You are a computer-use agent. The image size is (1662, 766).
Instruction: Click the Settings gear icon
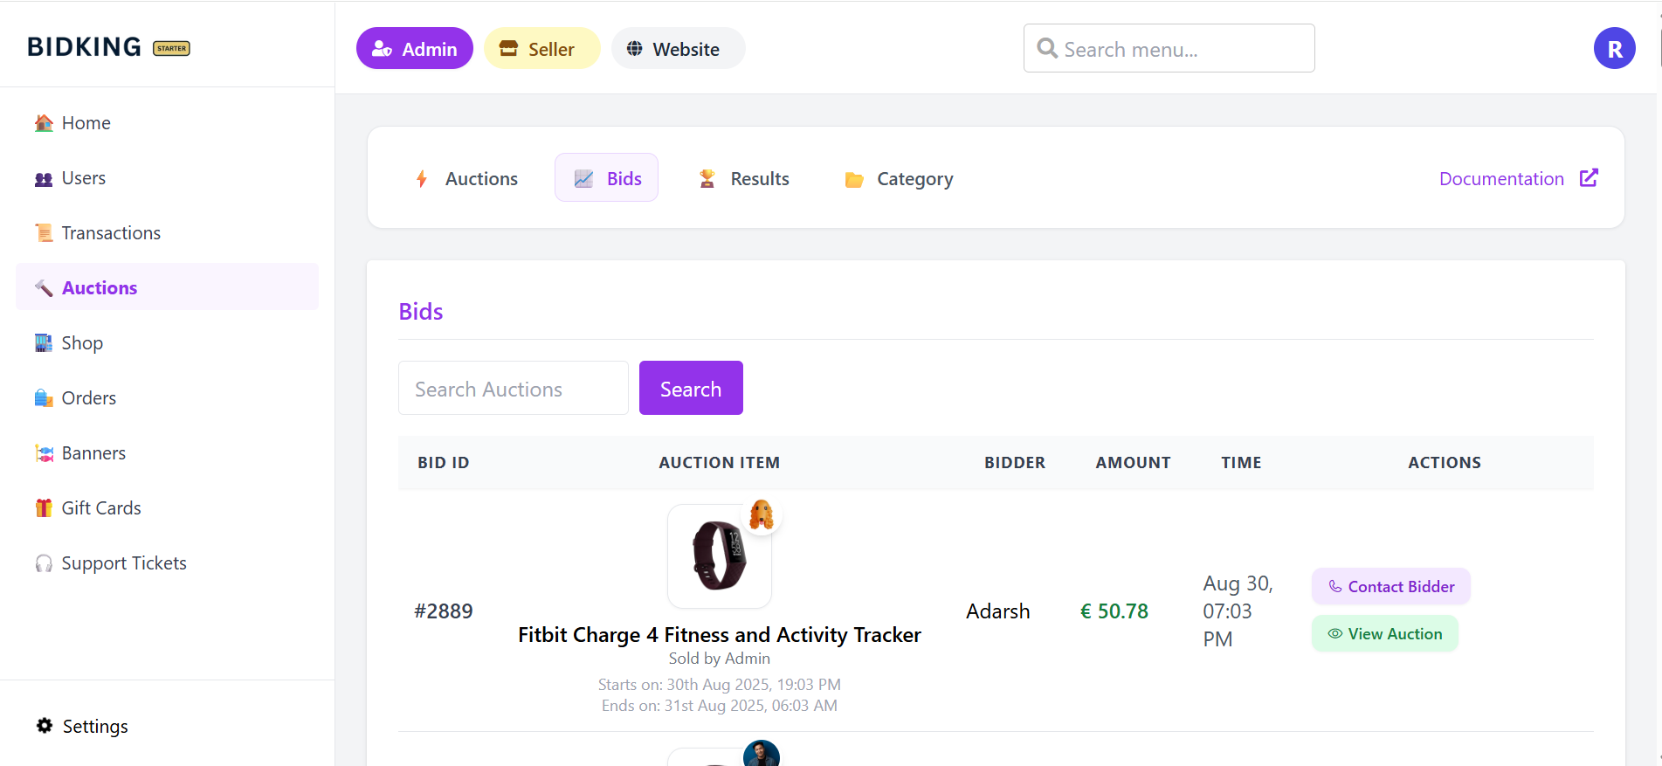point(45,726)
